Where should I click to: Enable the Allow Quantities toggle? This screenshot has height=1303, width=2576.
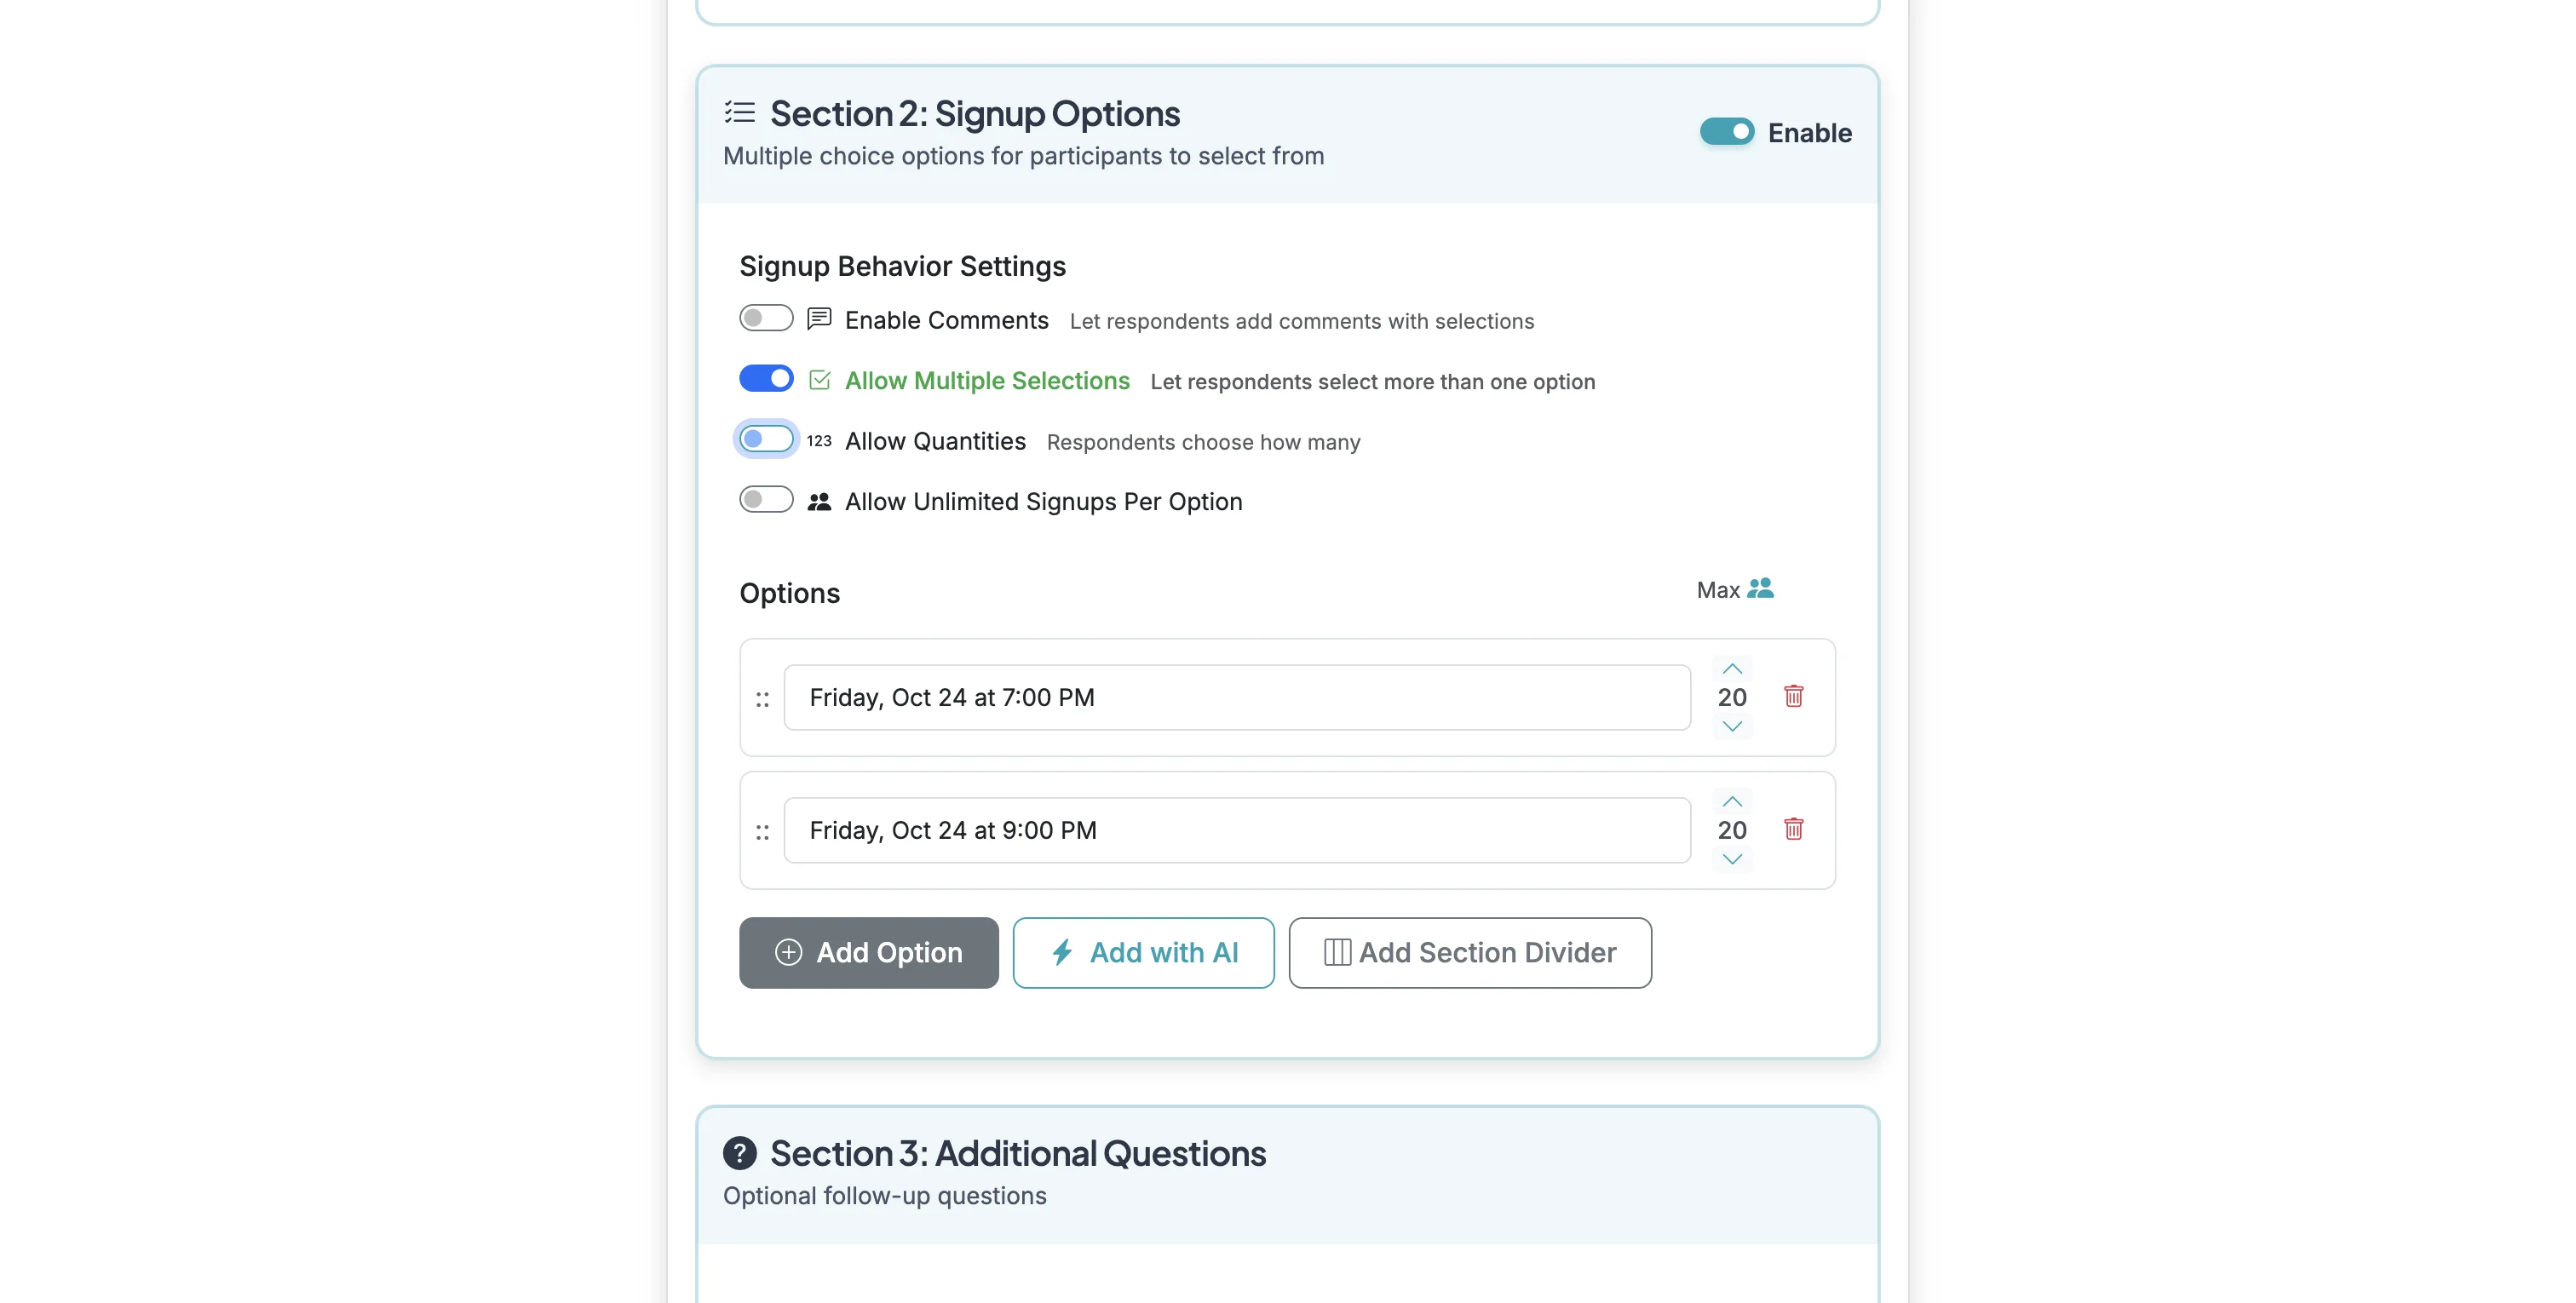[765, 439]
